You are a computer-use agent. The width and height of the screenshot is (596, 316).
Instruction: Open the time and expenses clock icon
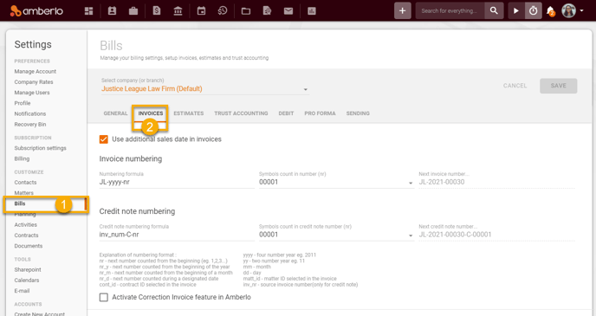coord(223,11)
